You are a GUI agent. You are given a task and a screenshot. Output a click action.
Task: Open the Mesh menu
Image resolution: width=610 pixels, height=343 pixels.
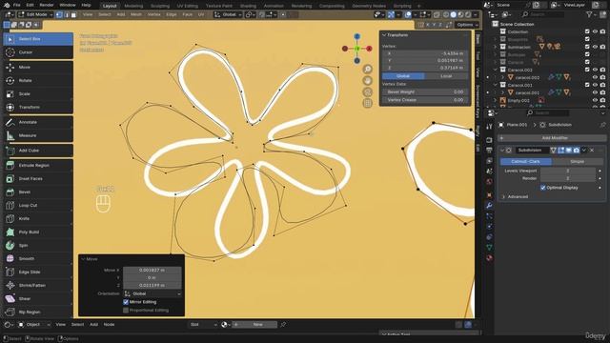coord(136,15)
